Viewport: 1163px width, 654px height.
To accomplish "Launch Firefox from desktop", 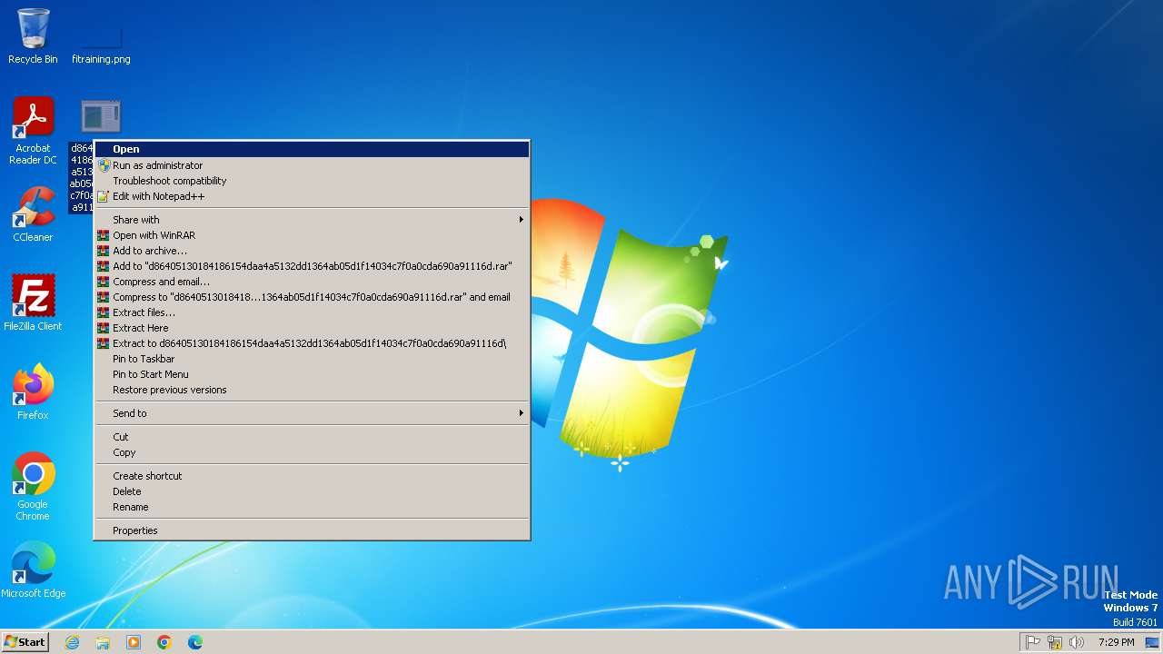I will click(33, 392).
